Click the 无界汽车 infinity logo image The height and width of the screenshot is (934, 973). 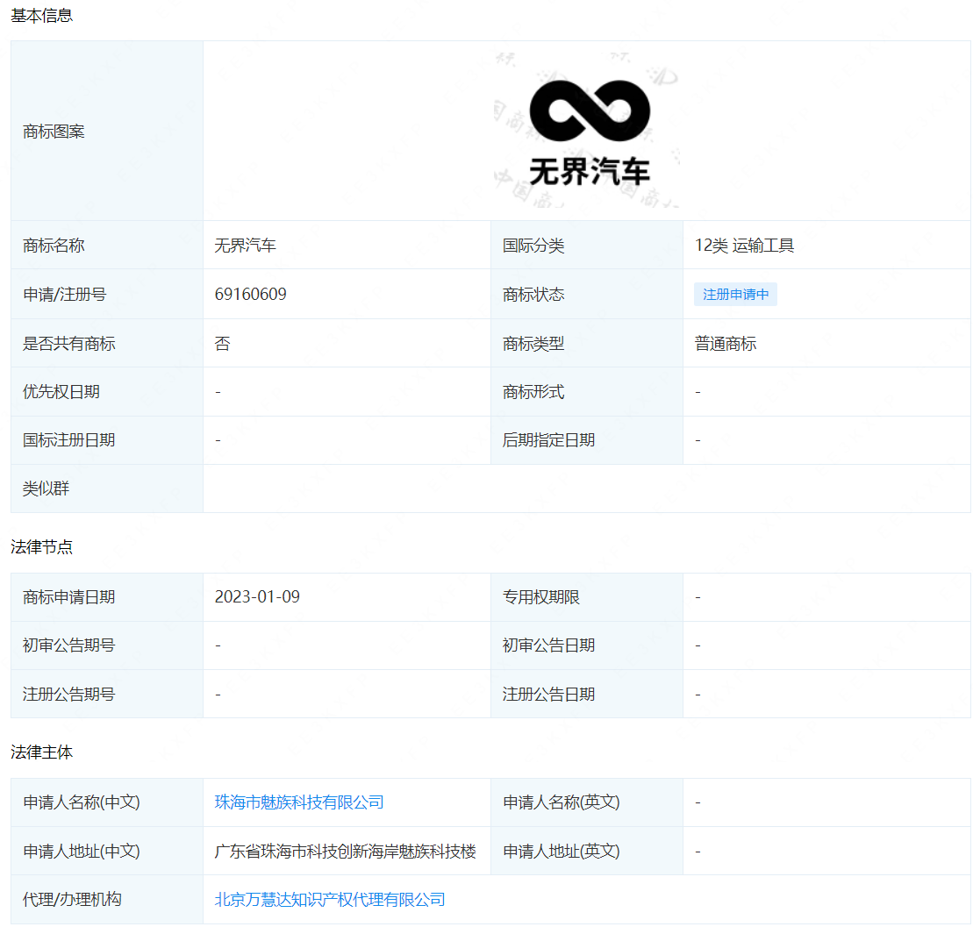tap(588, 132)
